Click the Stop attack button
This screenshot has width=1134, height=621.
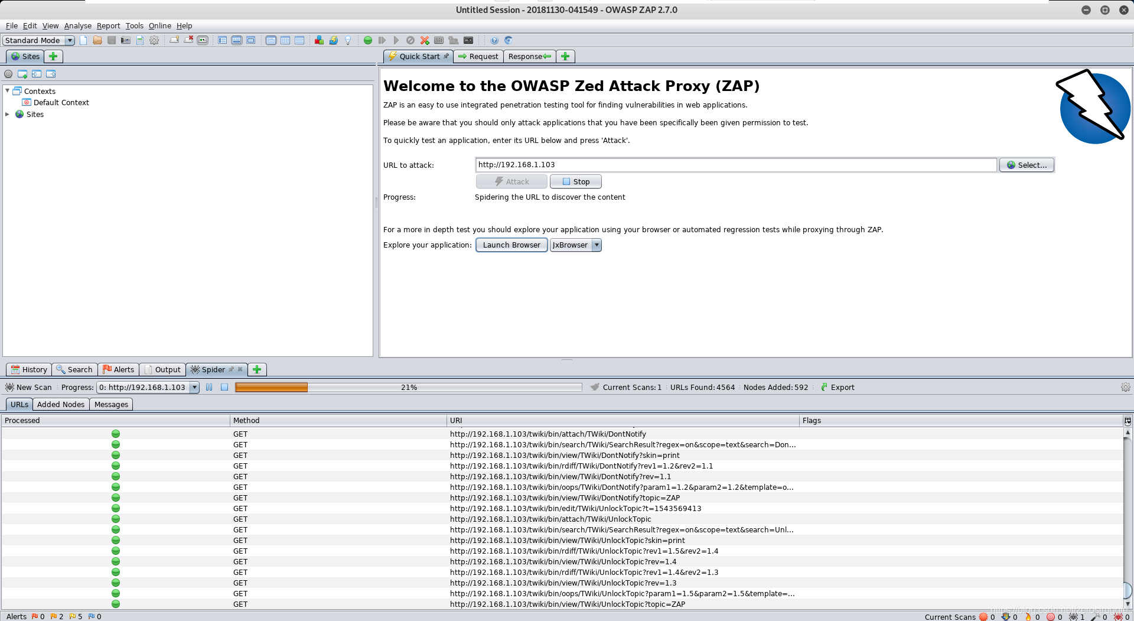(x=575, y=181)
